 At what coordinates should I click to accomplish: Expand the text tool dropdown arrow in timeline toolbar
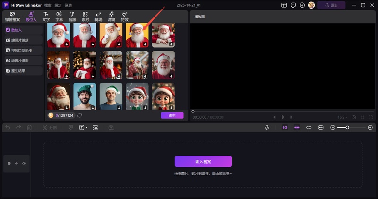[x=86, y=128]
